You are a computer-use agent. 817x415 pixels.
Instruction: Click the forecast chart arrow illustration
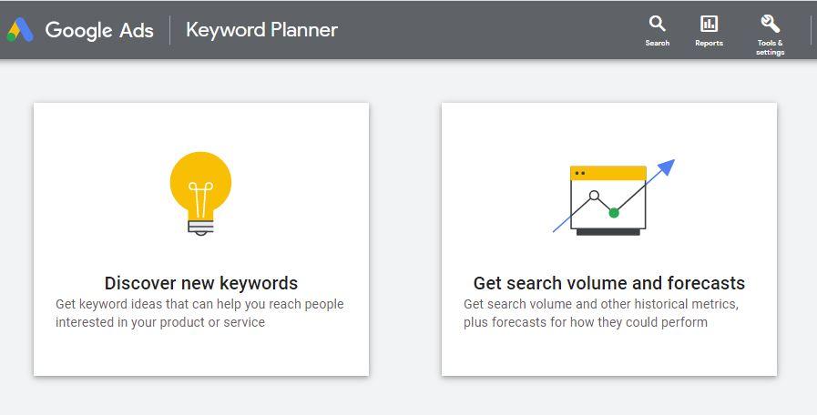coord(614,197)
